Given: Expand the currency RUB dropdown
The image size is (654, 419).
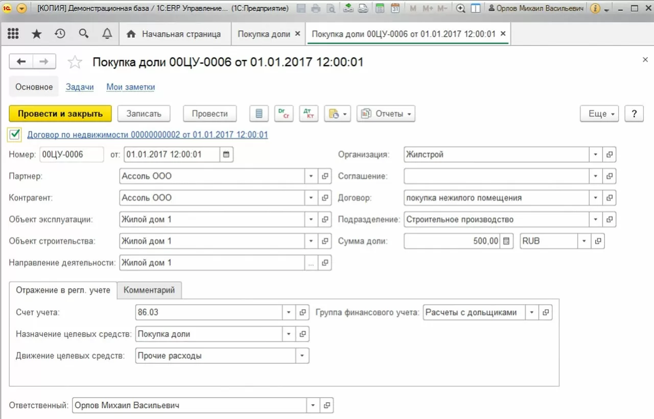Looking at the screenshot, I should click(585, 241).
